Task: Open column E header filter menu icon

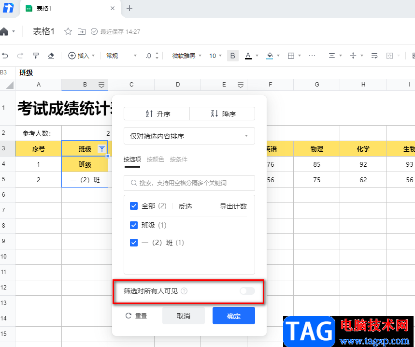Action: [240, 85]
